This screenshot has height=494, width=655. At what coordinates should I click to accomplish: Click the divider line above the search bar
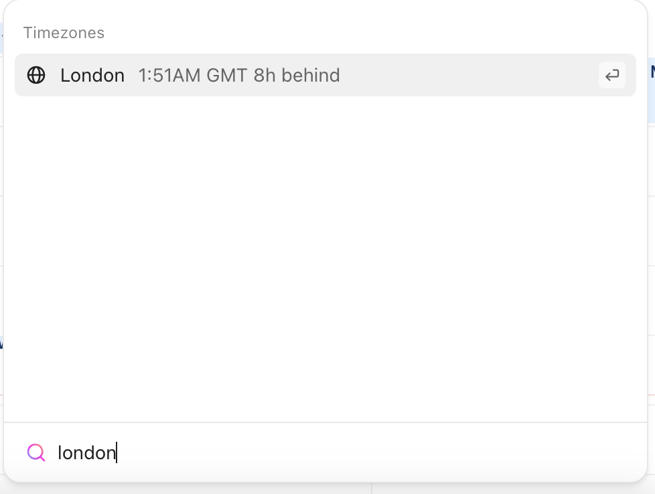coord(325,422)
